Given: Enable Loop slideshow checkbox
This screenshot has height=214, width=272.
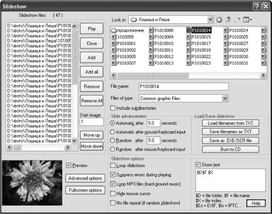Looking at the screenshot, I should tap(113, 165).
